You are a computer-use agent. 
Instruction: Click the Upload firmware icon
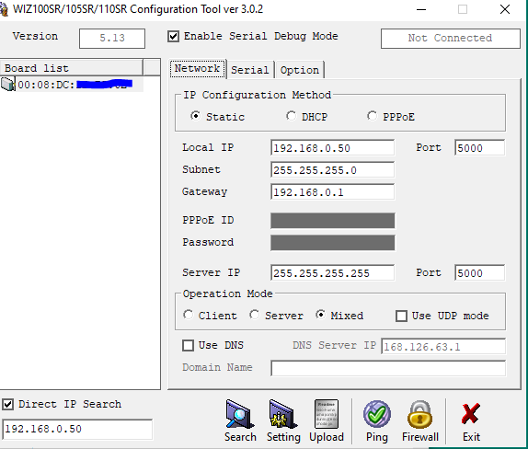click(x=326, y=414)
